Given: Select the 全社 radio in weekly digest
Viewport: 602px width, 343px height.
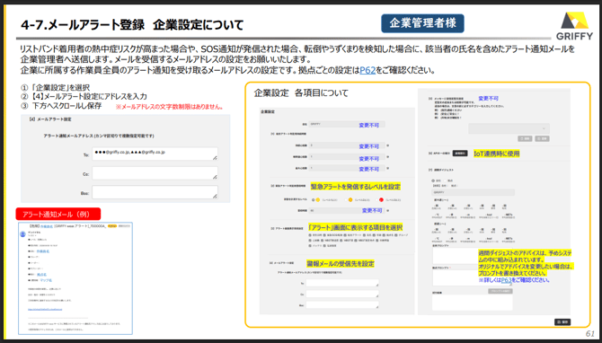Looking at the screenshot, I should point(433,180).
